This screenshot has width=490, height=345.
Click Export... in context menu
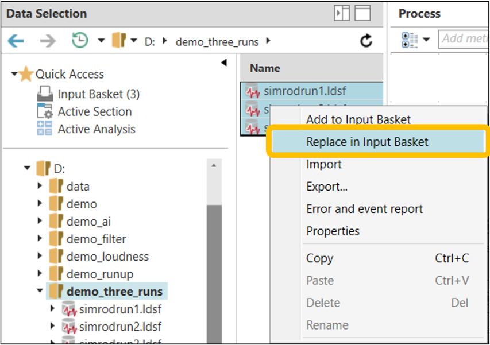[x=326, y=187]
